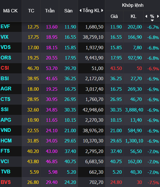Select the VND ticker row
Screen dimensions: 160x187
[x=80, y=130]
